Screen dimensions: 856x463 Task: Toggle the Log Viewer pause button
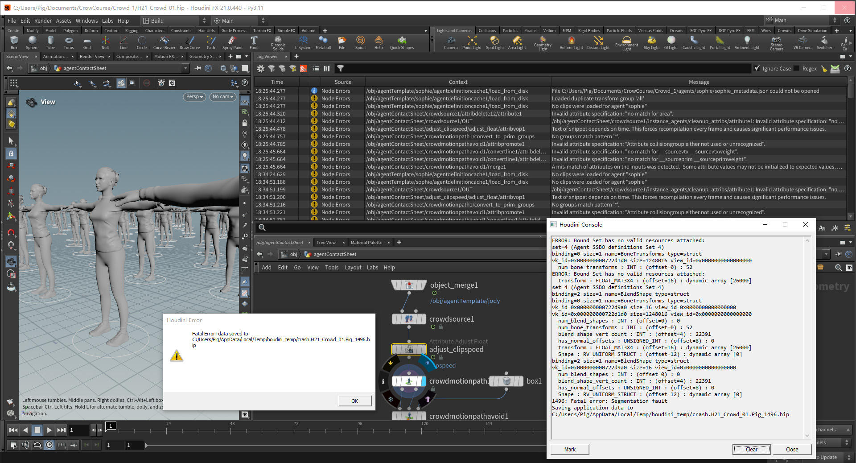tap(327, 69)
